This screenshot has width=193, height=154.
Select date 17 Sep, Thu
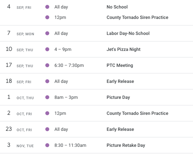click(20, 65)
